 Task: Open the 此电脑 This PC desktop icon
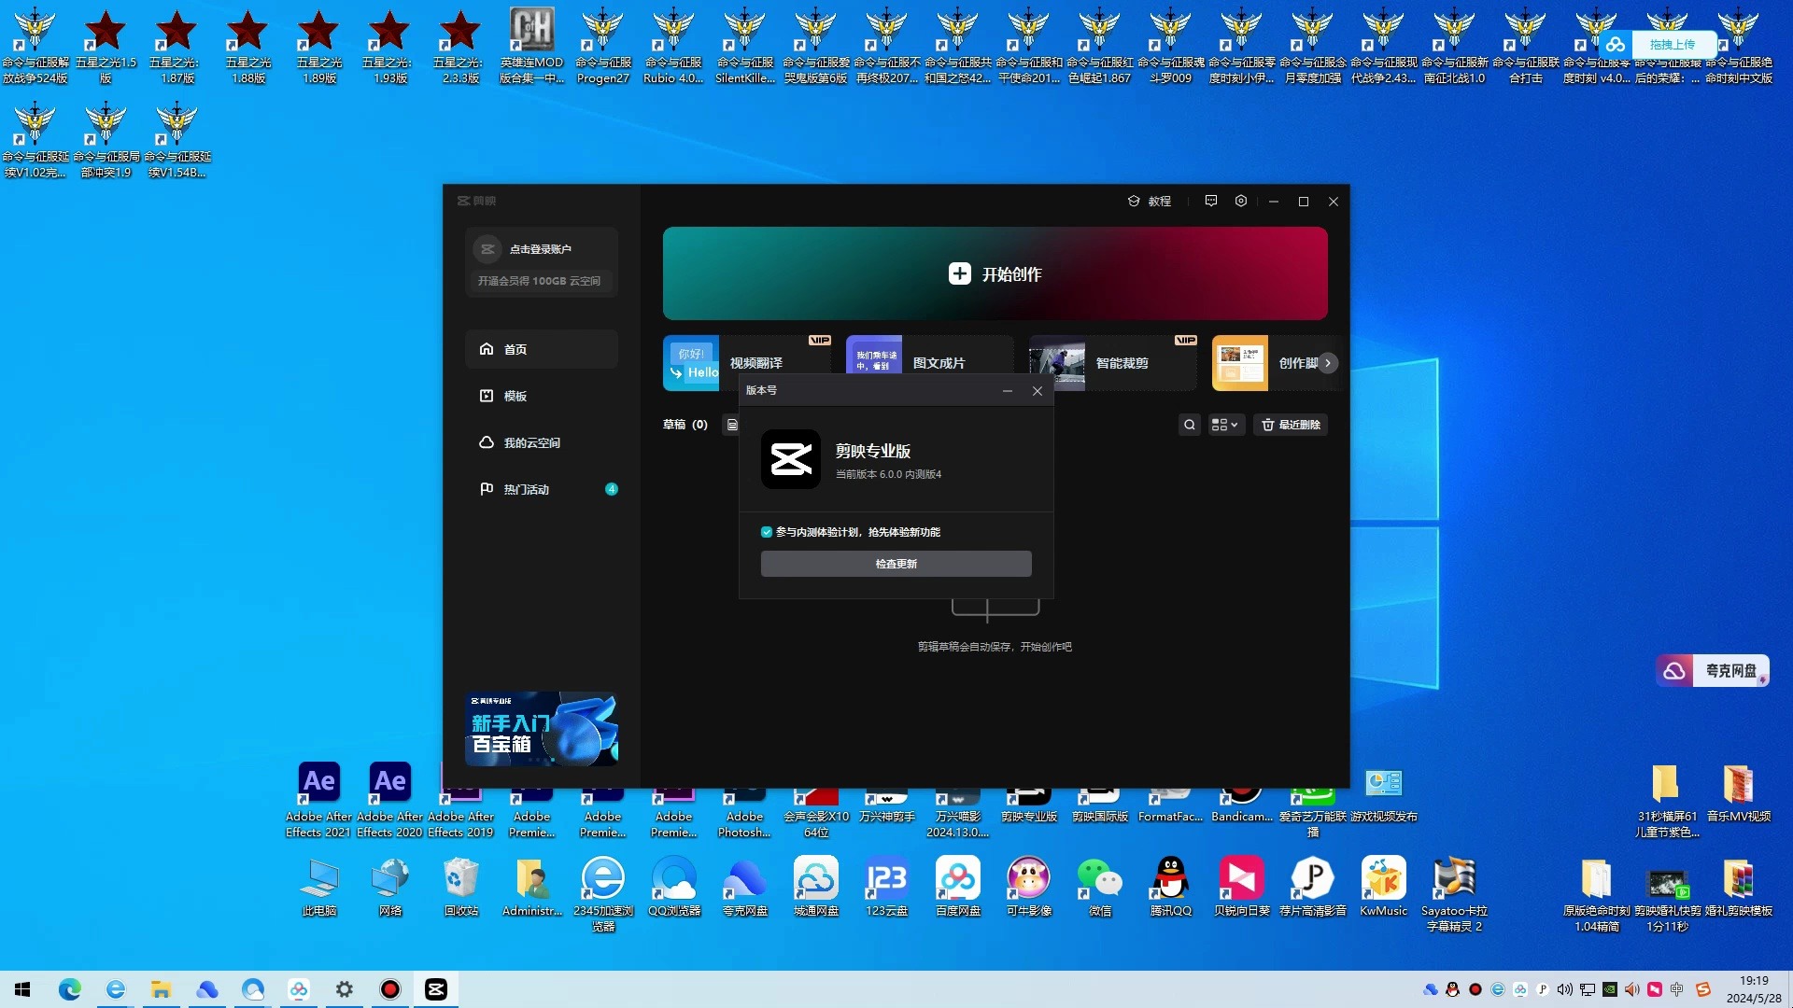point(319,887)
